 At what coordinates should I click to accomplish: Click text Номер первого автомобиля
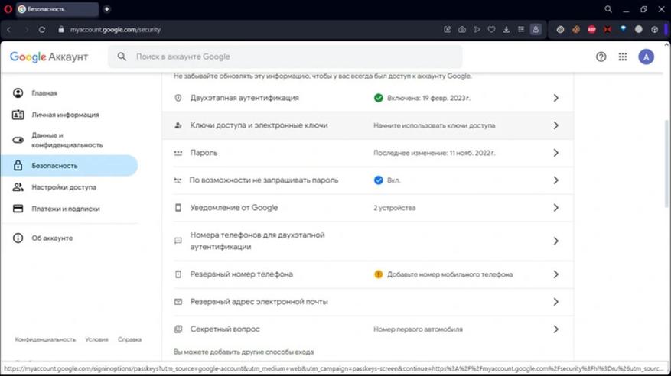tap(418, 329)
